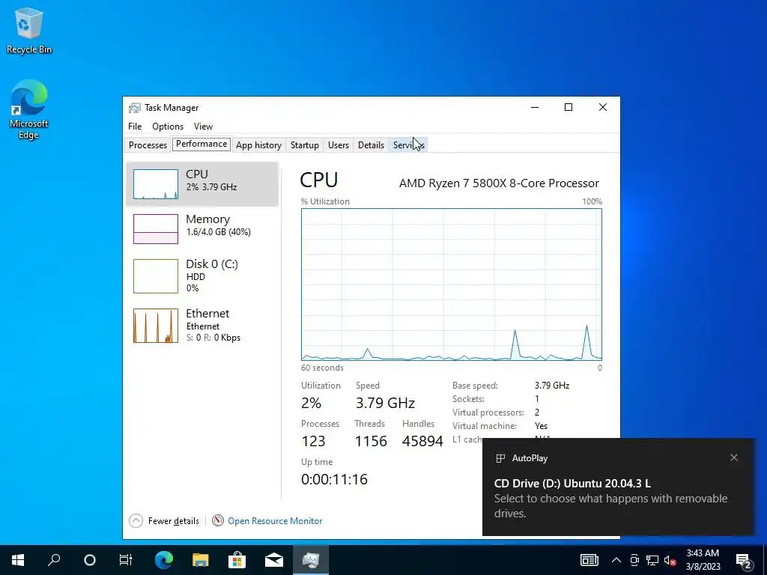Click the 'Virtual processors:' label
This screenshot has height=575, width=767.
[x=488, y=413]
